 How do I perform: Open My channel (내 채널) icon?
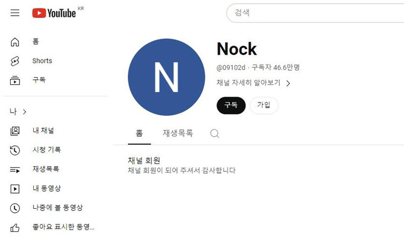click(15, 131)
